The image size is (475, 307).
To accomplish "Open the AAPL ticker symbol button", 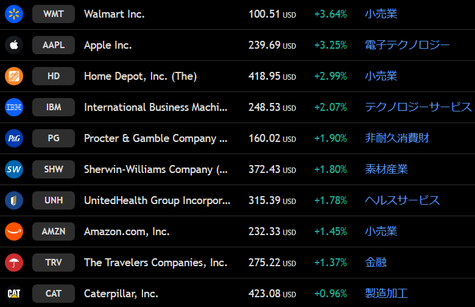I will 54,45.
